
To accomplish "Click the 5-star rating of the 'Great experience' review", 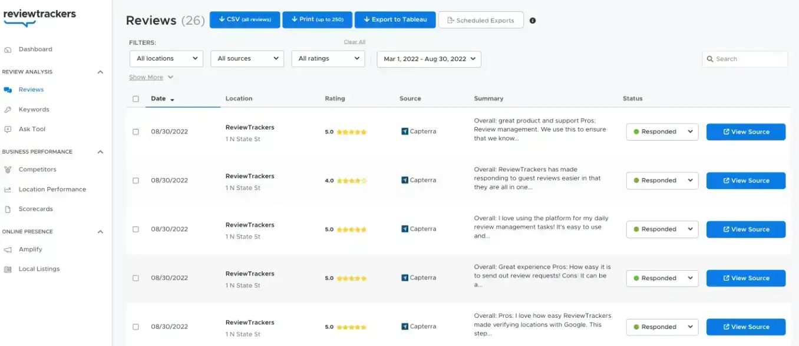I will coord(352,278).
